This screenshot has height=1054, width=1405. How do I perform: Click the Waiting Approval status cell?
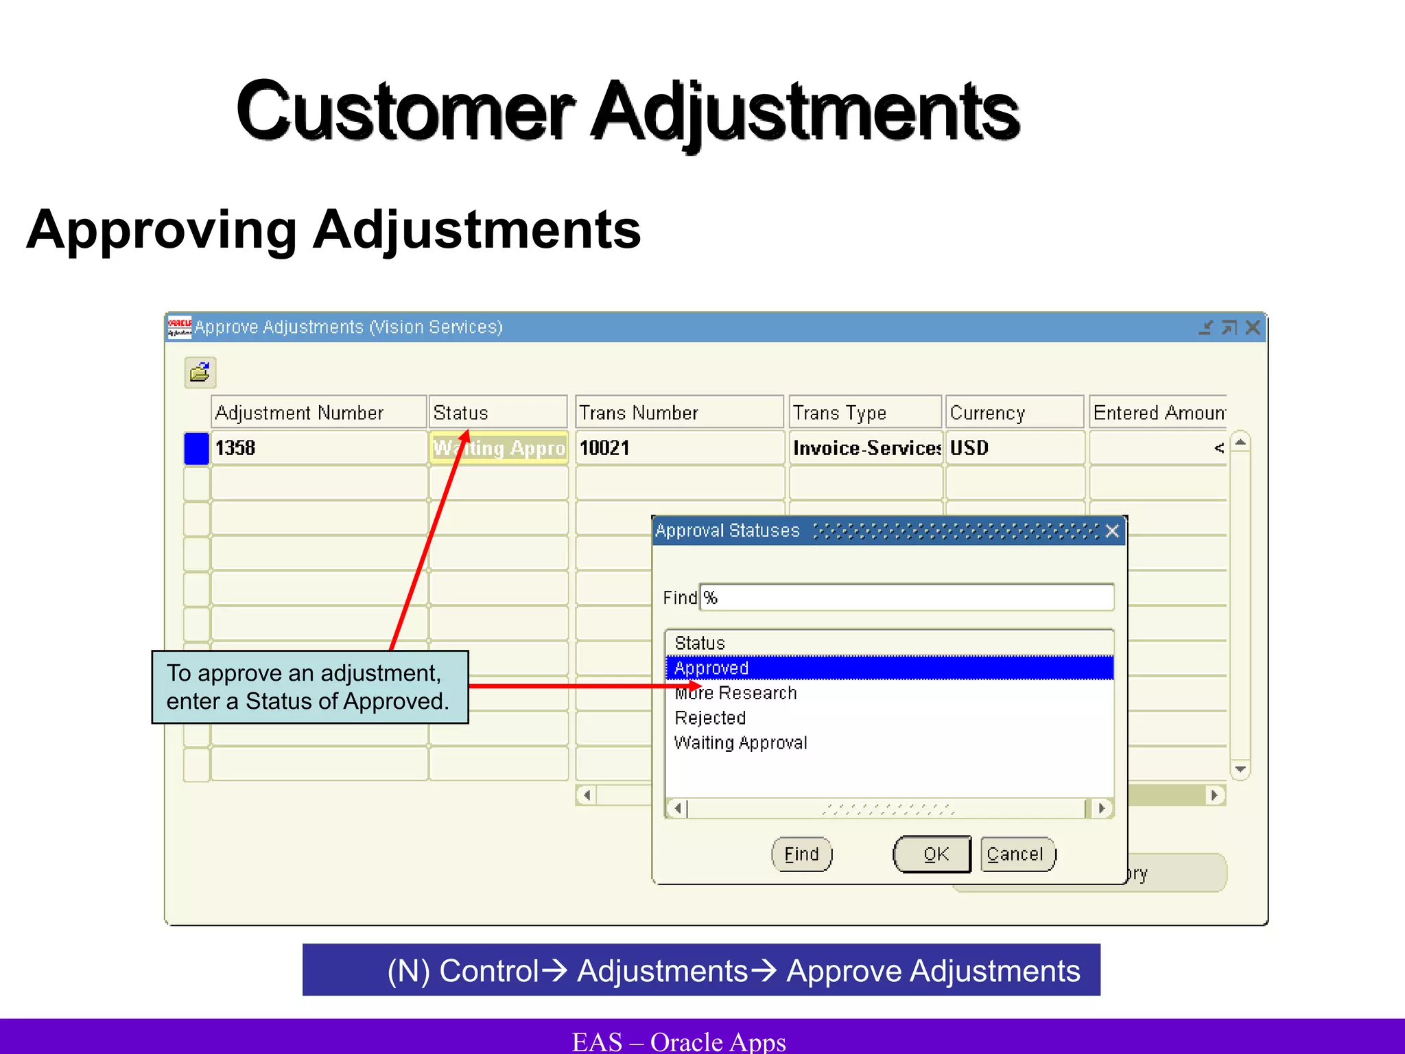pyautogui.click(x=499, y=448)
